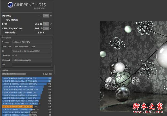The height and width of the screenshot is (116, 167).
Task: Select ranking row Xeon CPU X5650
Action: click(27, 112)
